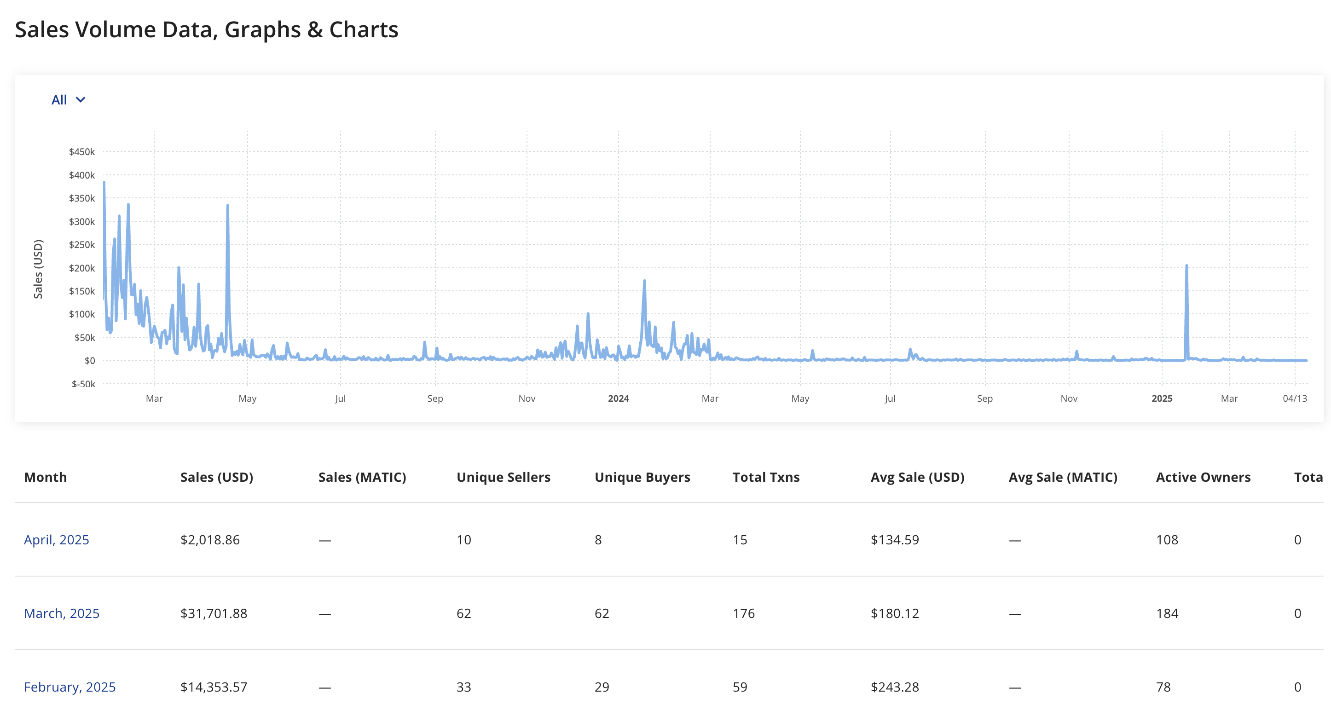Click the Active Owners column header
This screenshot has width=1331, height=716.
(x=1203, y=477)
